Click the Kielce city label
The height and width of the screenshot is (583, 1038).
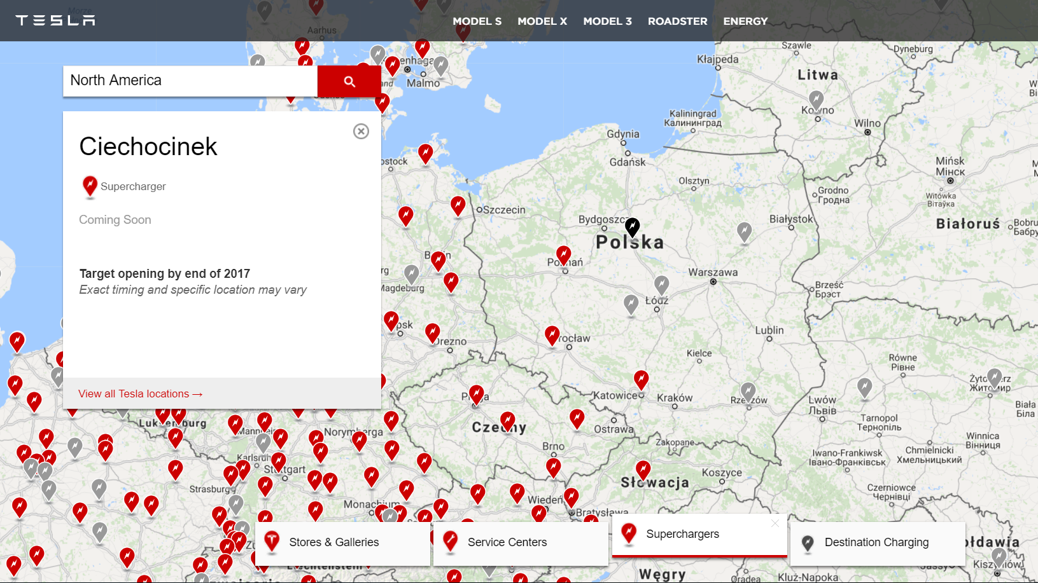[x=699, y=353]
